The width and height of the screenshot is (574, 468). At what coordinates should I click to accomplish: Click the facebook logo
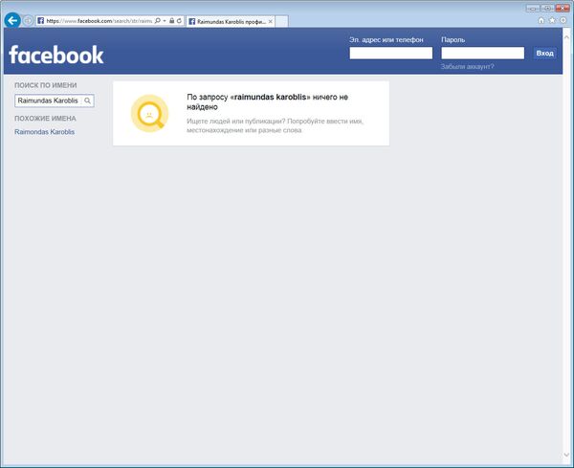(56, 55)
